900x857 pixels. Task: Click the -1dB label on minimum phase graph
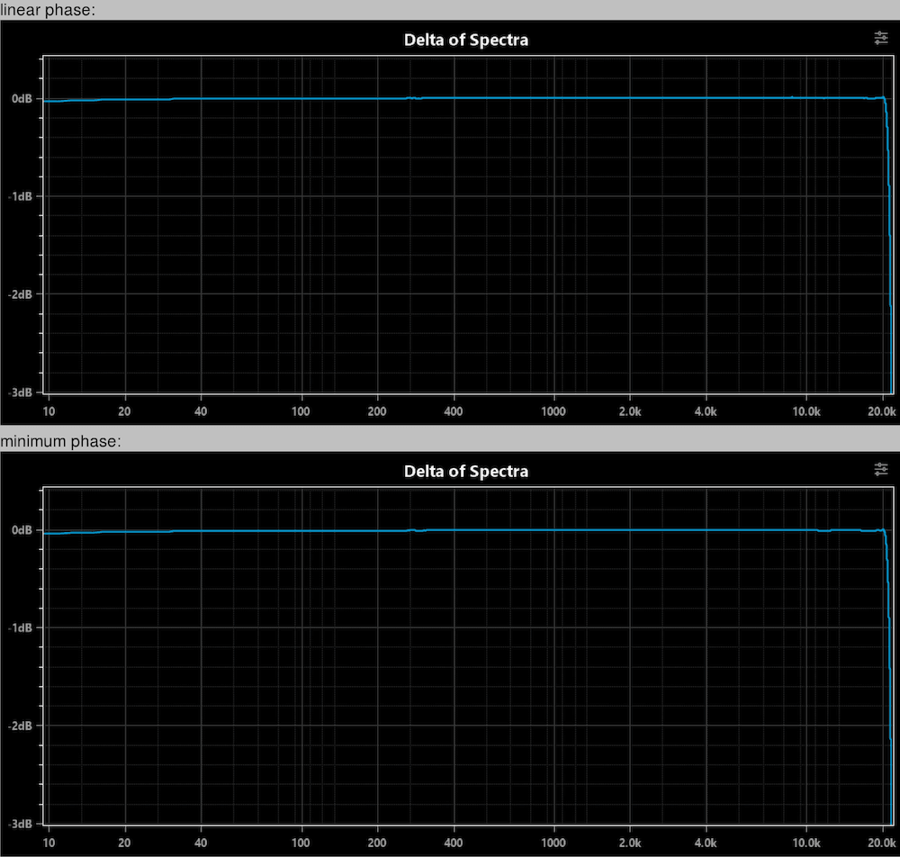20,627
